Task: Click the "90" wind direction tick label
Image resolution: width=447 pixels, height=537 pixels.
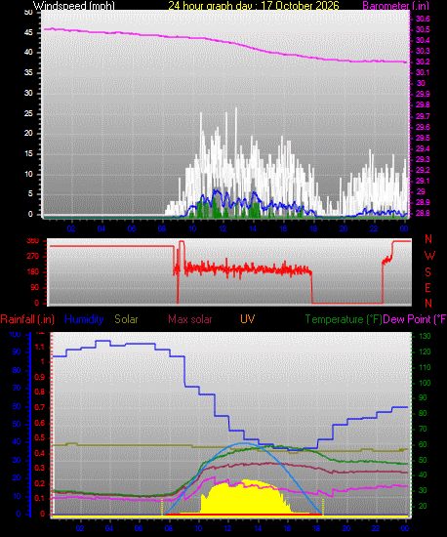Action: [x=35, y=287]
